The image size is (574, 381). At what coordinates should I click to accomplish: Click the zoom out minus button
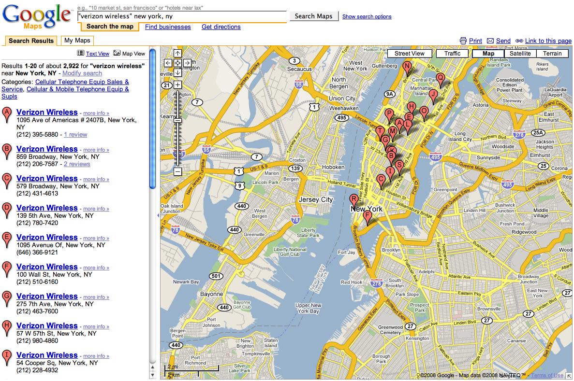click(x=177, y=171)
